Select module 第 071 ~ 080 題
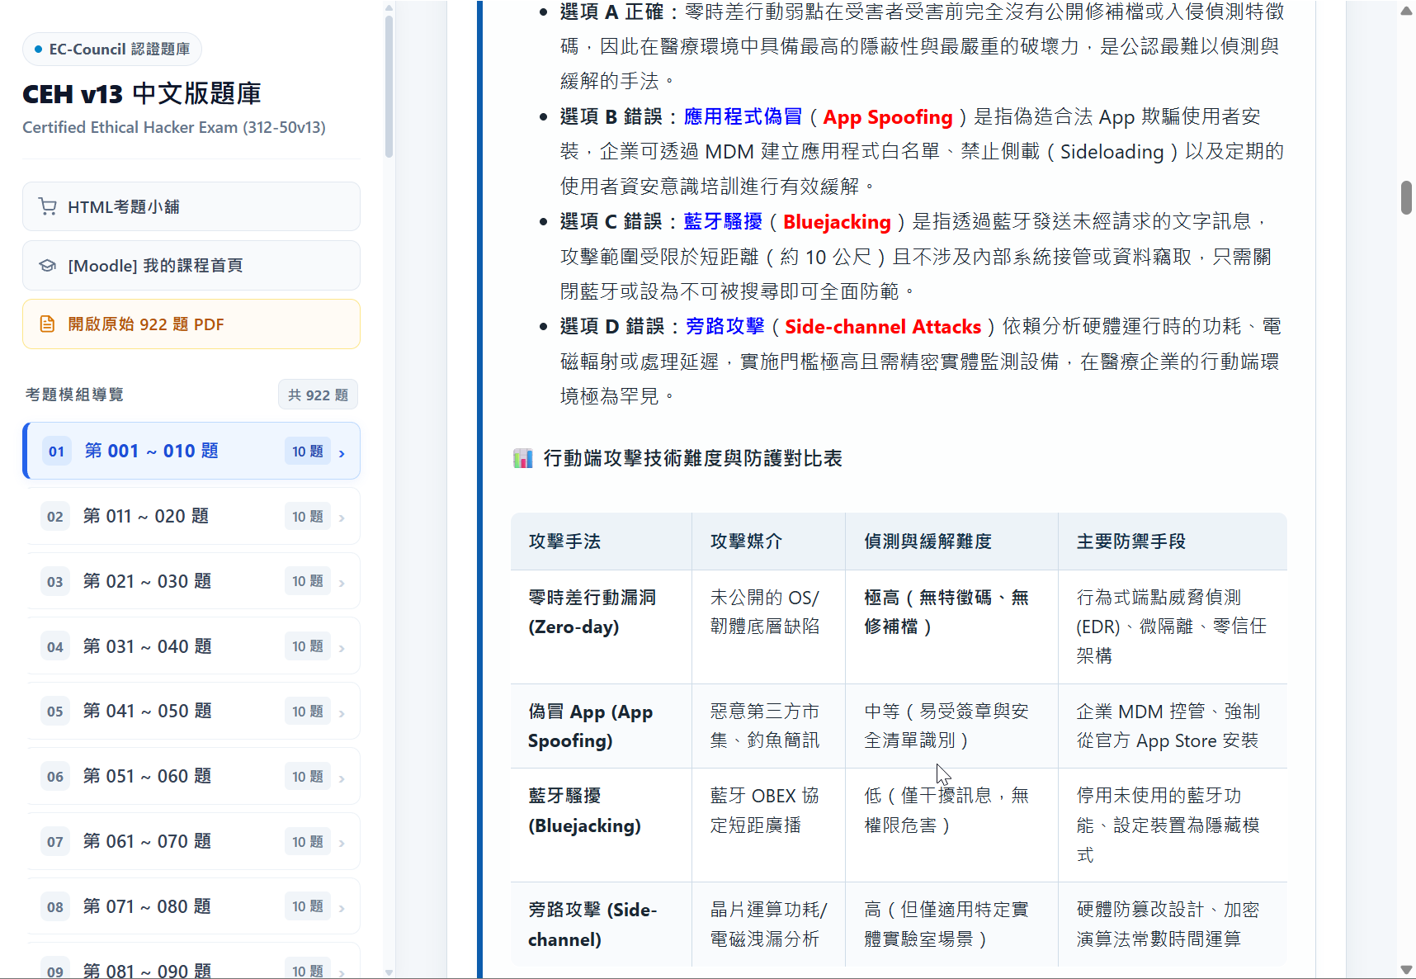 (x=191, y=906)
